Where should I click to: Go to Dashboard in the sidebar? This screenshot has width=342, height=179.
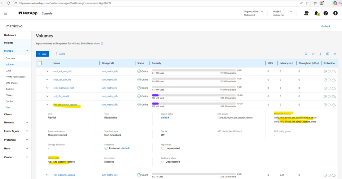tap(10, 35)
